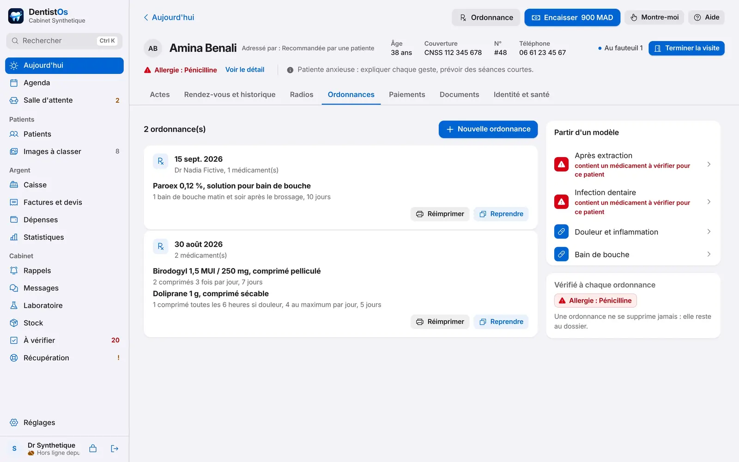Open the Caisse page

(x=64, y=185)
